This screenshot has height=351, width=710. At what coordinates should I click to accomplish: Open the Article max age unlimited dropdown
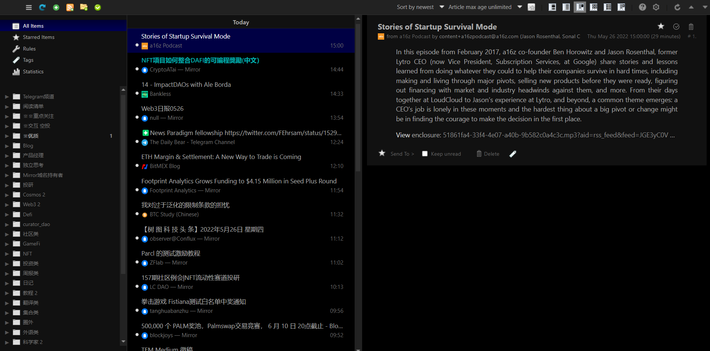(485, 7)
